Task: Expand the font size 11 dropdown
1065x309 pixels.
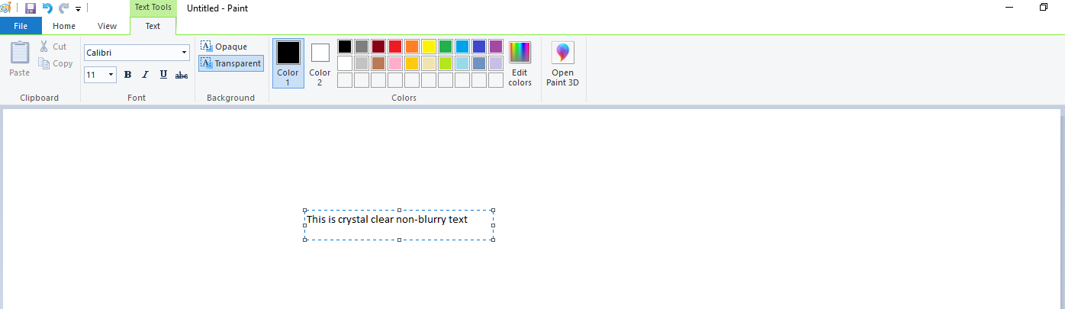Action: pos(111,75)
